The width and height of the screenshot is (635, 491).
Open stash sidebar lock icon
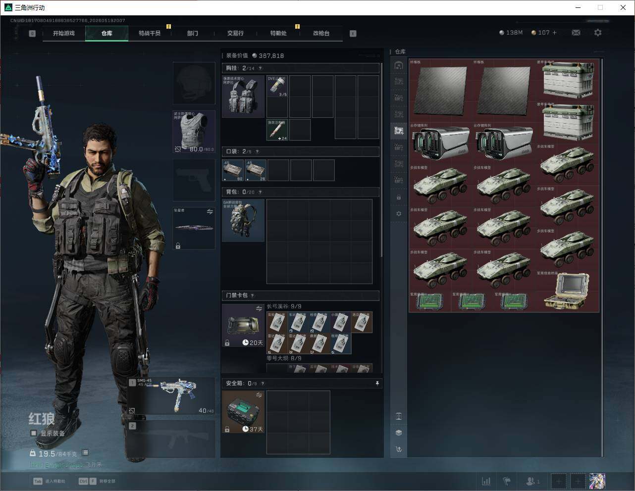pos(399,197)
